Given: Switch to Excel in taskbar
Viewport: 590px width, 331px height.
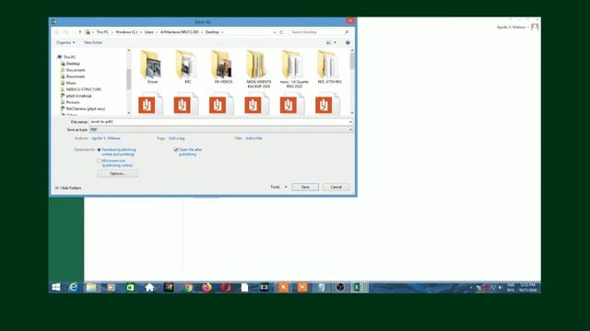Looking at the screenshot, I should pyautogui.click(x=359, y=287).
